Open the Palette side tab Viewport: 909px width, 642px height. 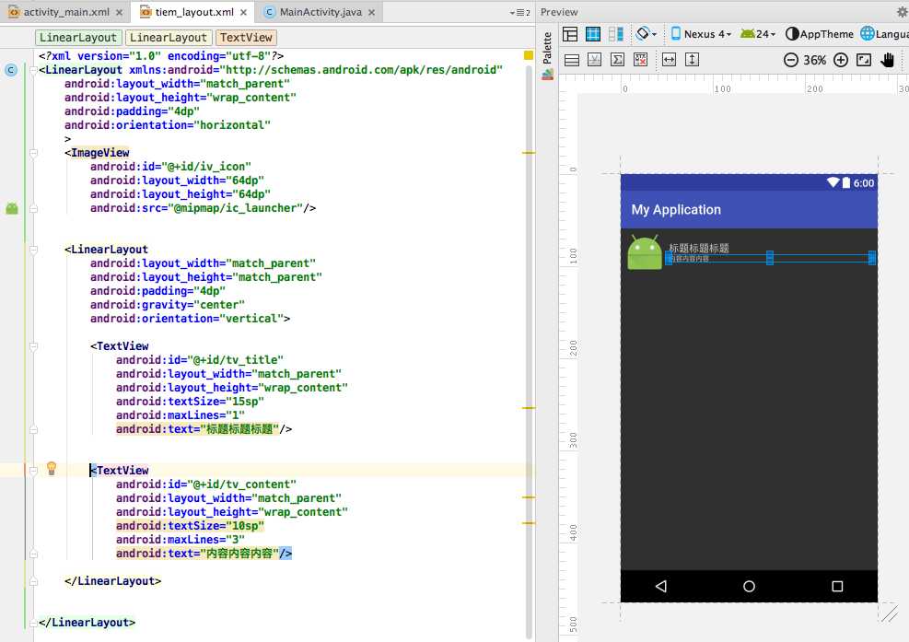click(547, 55)
